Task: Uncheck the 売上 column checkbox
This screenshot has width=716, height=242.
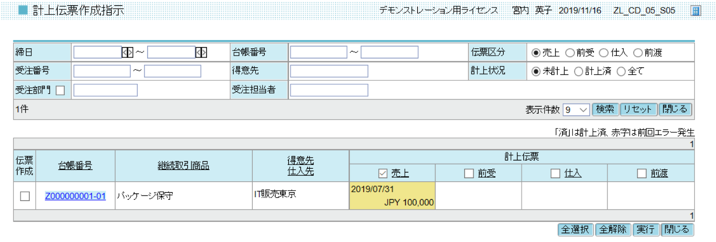Action: [x=383, y=174]
